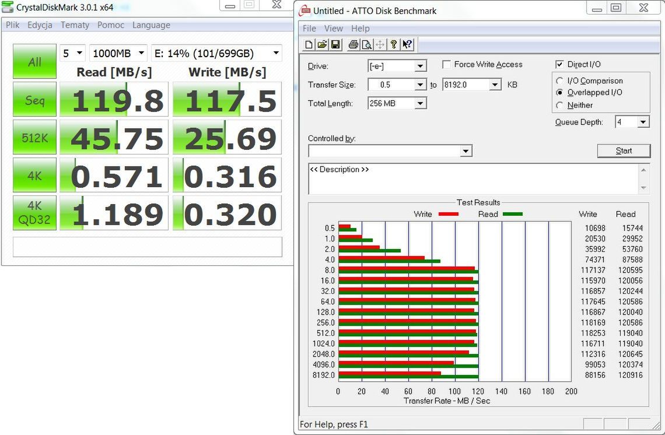The height and width of the screenshot is (435, 665).
Task: Open the 1000MB test size dropdown
Action: (x=118, y=54)
